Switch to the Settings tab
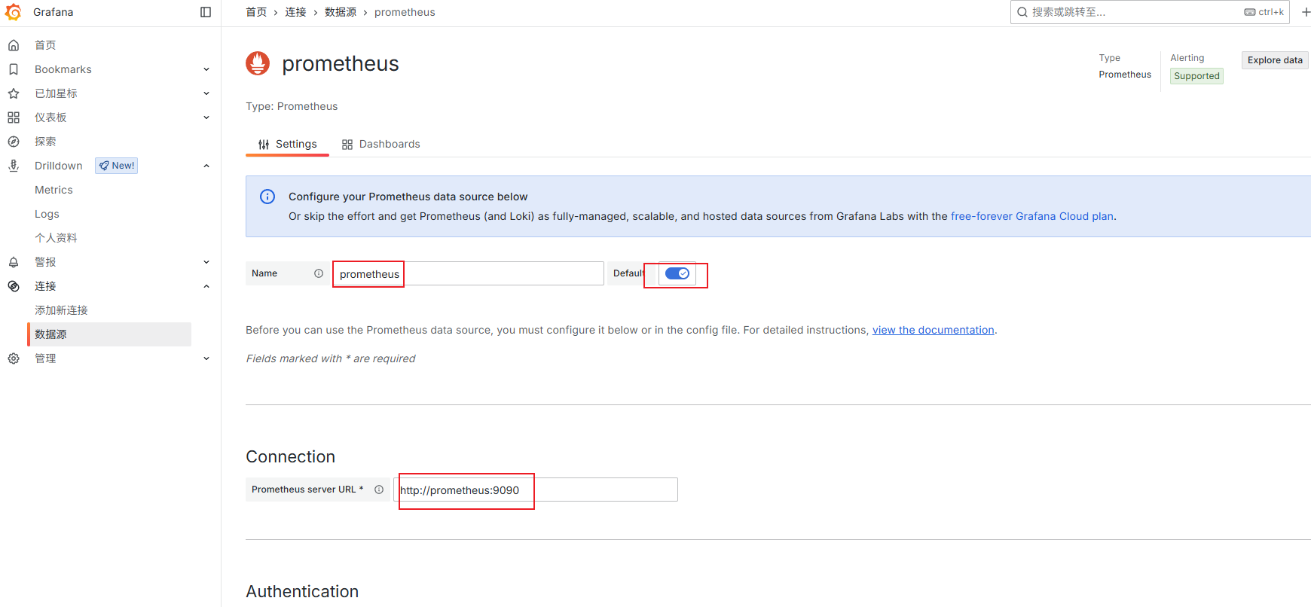This screenshot has width=1311, height=607. click(287, 144)
